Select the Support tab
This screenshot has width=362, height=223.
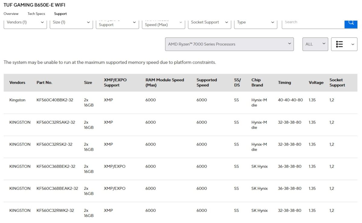click(x=60, y=14)
